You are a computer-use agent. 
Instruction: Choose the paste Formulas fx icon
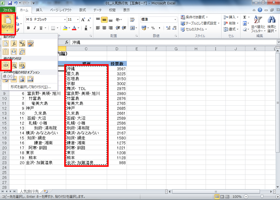pyautogui.click(x=14, y=44)
